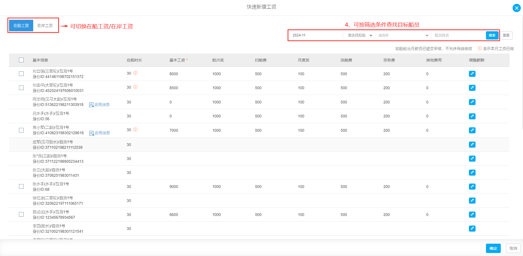Screen dimensions: 523x256
Task: Focus the 船员姓名 search field
Action: (x=458, y=35)
